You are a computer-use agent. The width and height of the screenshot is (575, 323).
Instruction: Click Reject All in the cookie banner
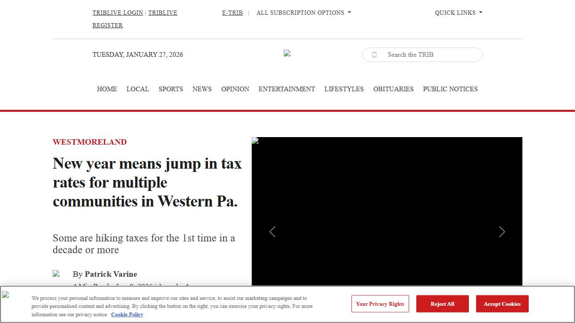click(442, 304)
